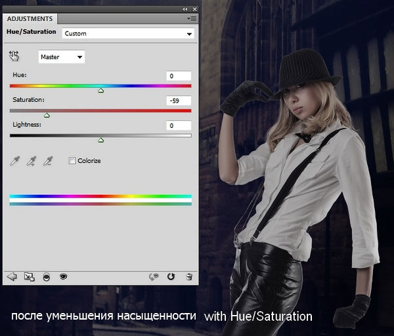The image size is (394, 336).
Task: Collapse panel with double-arrow icon
Action: pyautogui.click(x=185, y=9)
